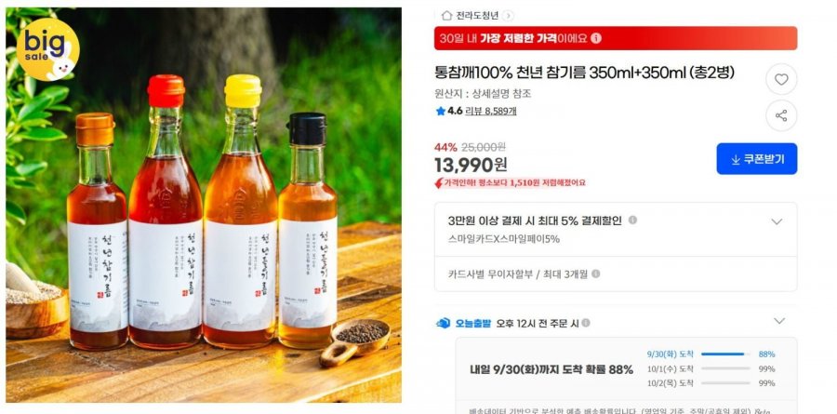Open the 전라도청년 store link

477,16
